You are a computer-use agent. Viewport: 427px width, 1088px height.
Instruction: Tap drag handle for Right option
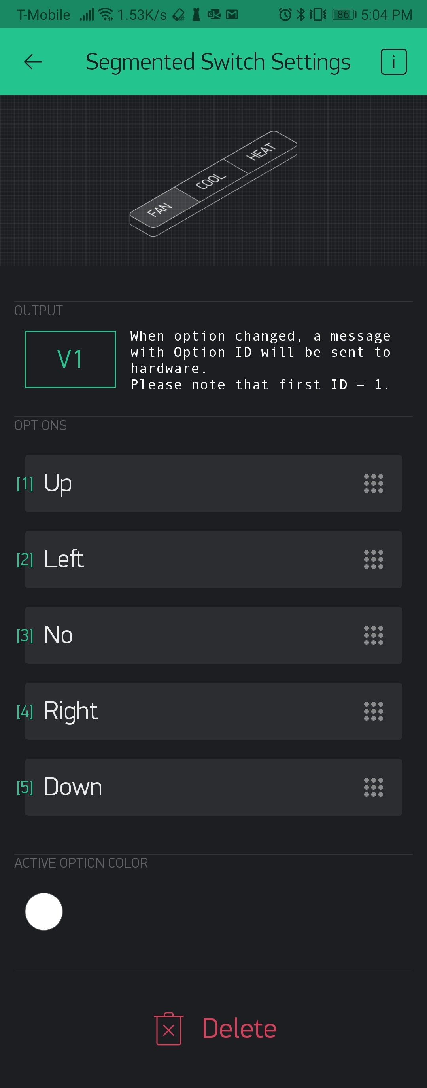tap(373, 712)
